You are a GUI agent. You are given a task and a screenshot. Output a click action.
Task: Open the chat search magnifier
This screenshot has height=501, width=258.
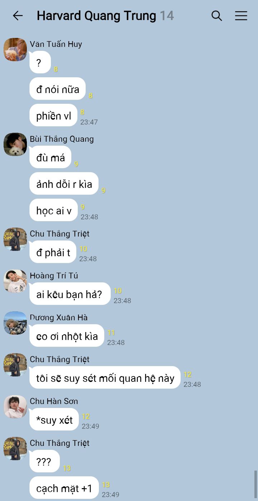217,16
